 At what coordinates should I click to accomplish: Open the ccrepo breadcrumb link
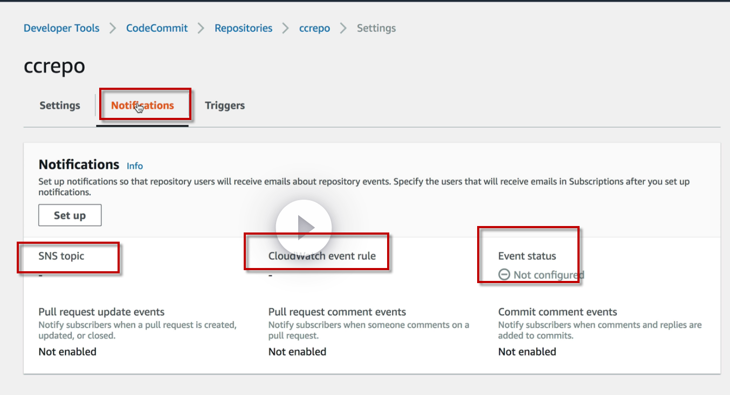coord(314,28)
